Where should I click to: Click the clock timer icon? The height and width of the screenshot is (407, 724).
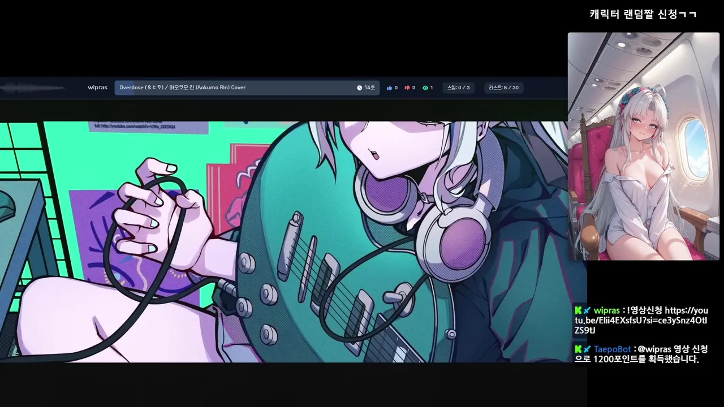coord(360,88)
